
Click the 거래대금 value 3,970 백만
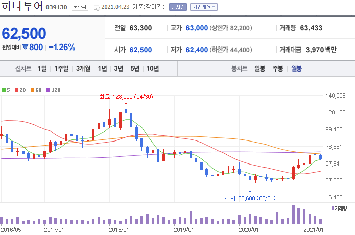321,50
